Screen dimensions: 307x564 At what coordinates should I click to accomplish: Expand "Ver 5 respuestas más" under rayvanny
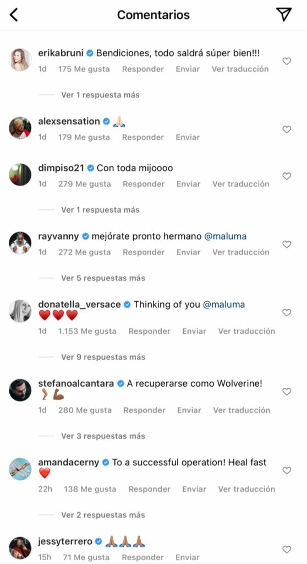pyautogui.click(x=103, y=278)
